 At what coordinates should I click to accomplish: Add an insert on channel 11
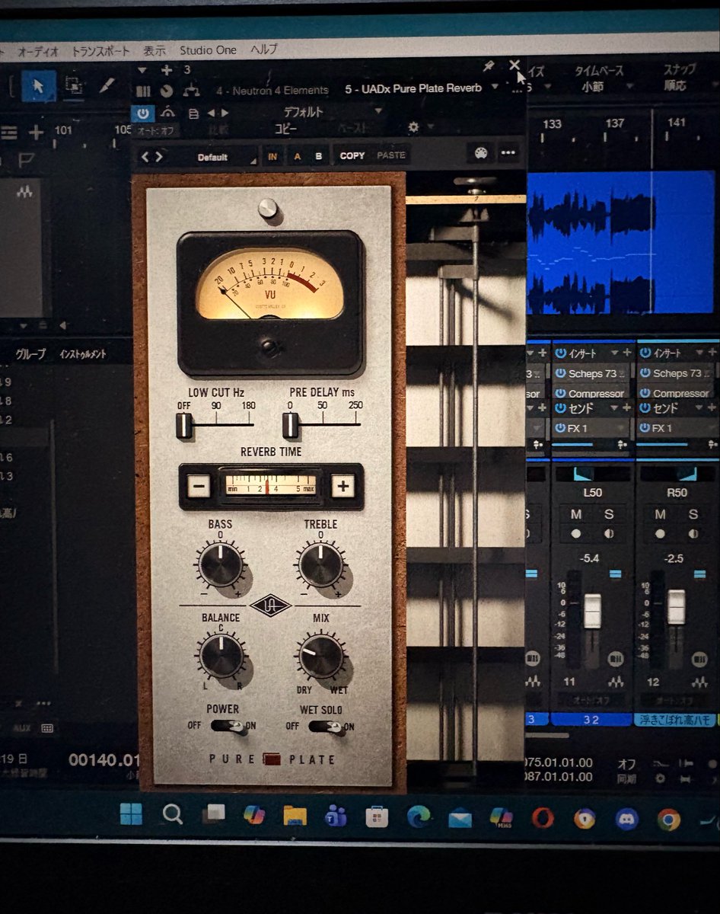click(x=626, y=353)
